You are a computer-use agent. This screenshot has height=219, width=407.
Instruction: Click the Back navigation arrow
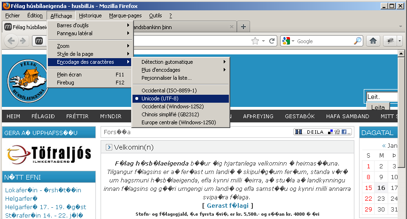tap(11, 41)
